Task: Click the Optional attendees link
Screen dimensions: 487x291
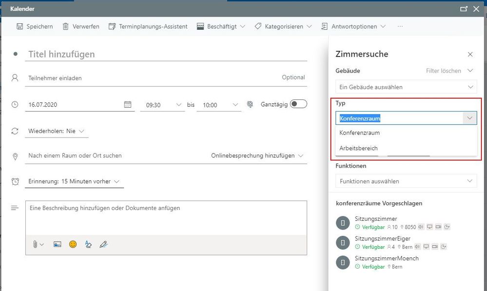Action: [293, 78]
